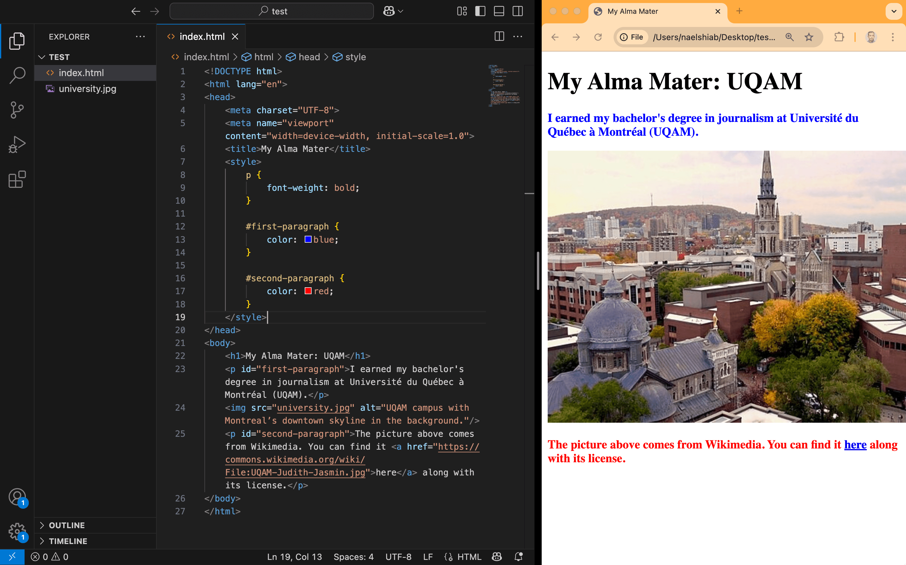Bookmark page with star icon in Chrome
The height and width of the screenshot is (565, 906).
809,37
